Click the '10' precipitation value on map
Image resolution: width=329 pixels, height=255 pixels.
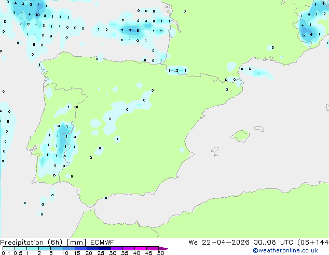coord(37,15)
